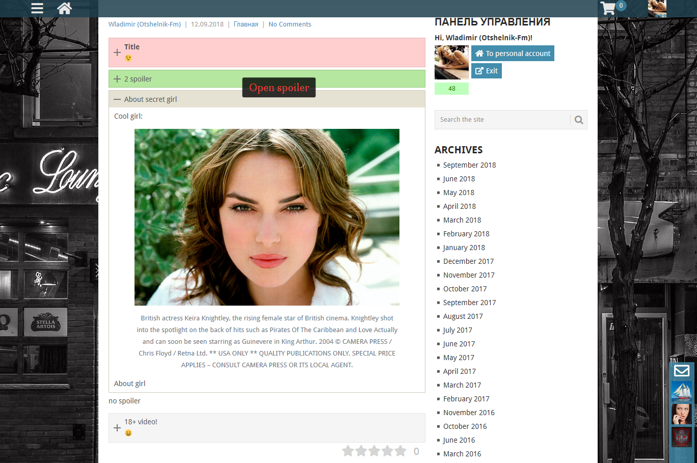Open February 2018 archive
Screen dimensions: 697x463
(466, 234)
